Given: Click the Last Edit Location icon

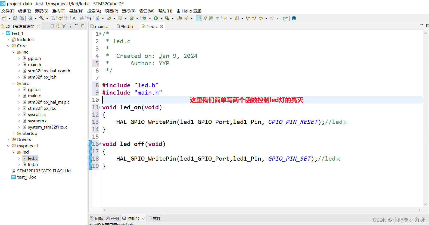Looking at the screenshot, I should (x=248, y=18).
